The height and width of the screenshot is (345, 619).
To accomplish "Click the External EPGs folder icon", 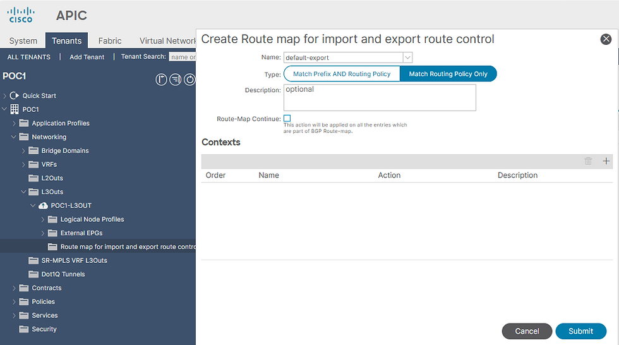I will pyautogui.click(x=52, y=233).
